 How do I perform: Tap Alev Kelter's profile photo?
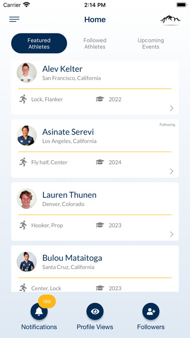point(27,73)
